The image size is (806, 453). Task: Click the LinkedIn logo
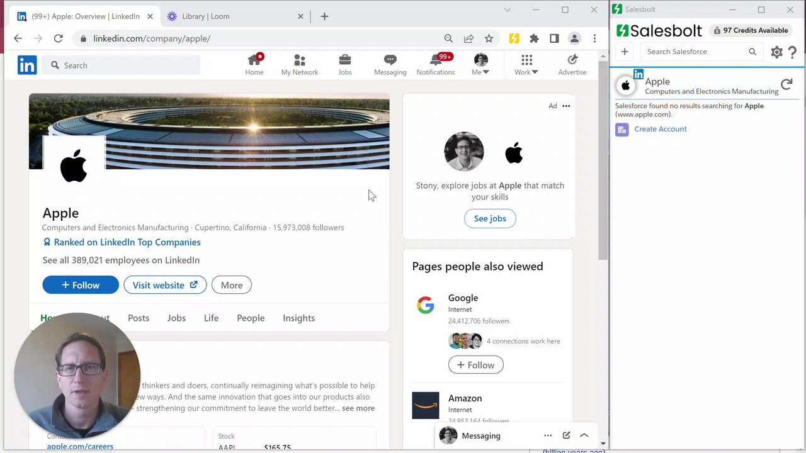tap(27, 65)
